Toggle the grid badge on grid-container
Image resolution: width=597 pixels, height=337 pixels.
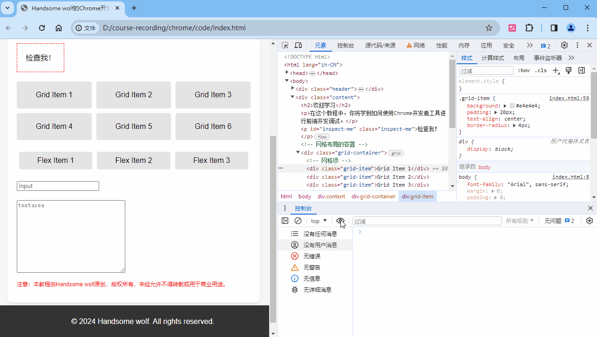[x=396, y=153]
